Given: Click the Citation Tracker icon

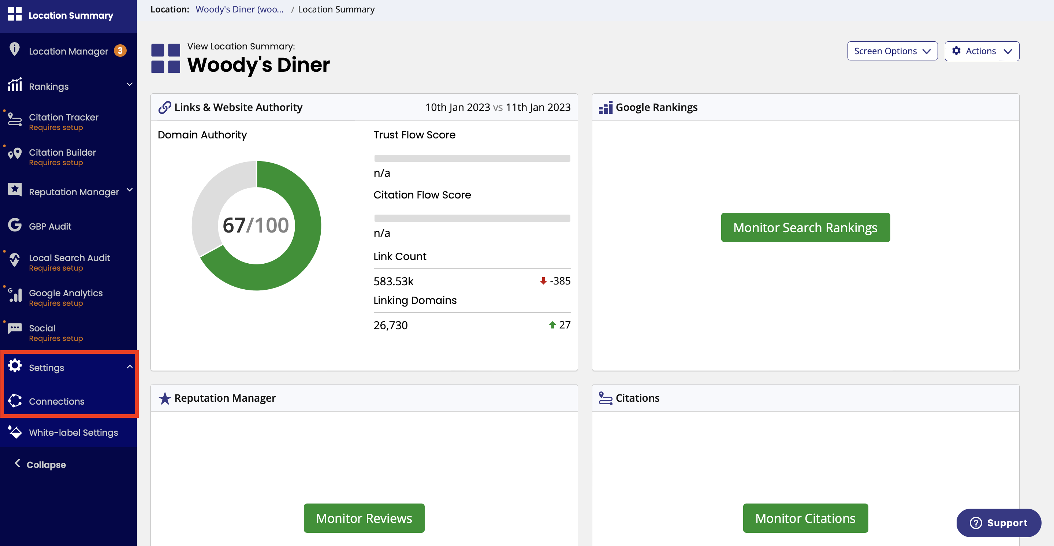Looking at the screenshot, I should click(x=15, y=119).
